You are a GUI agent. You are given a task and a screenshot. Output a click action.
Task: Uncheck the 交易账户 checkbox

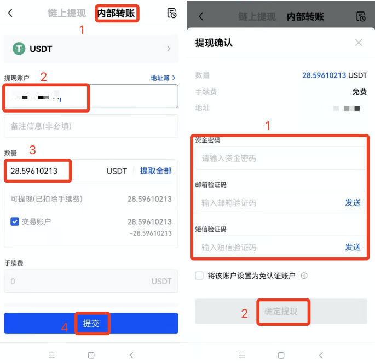(15, 221)
